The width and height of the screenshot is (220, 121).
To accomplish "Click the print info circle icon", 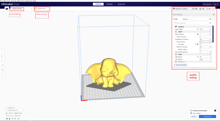I will pyautogui.click(x=215, y=111).
